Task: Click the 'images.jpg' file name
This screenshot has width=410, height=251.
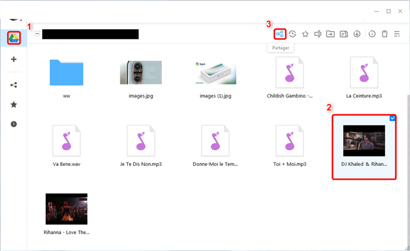Action: [141, 96]
